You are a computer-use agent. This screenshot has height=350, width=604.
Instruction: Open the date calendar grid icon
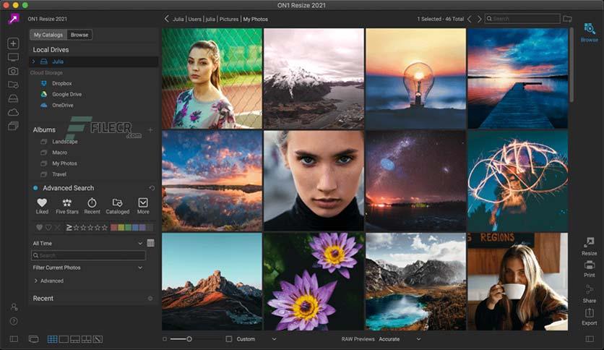pyautogui.click(x=150, y=243)
